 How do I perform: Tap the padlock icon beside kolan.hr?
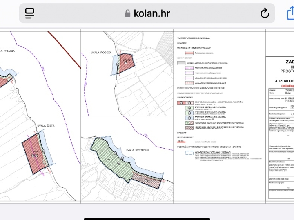[x=127, y=13]
